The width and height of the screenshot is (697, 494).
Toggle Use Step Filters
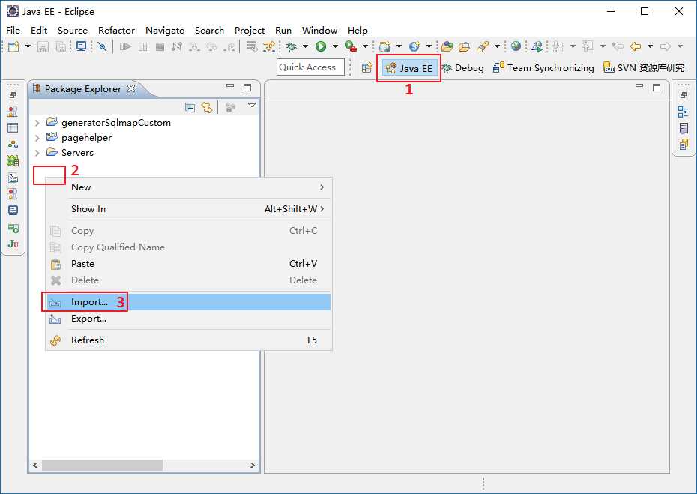[x=268, y=46]
